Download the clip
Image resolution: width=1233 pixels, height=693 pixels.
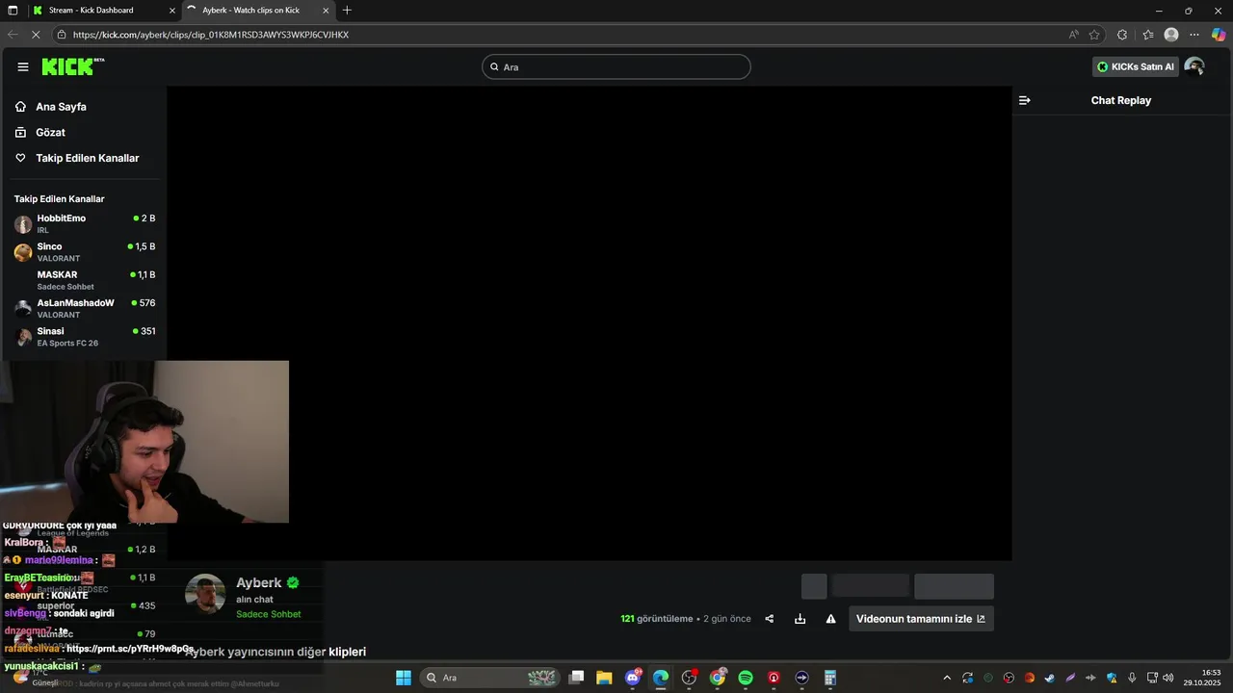click(800, 619)
